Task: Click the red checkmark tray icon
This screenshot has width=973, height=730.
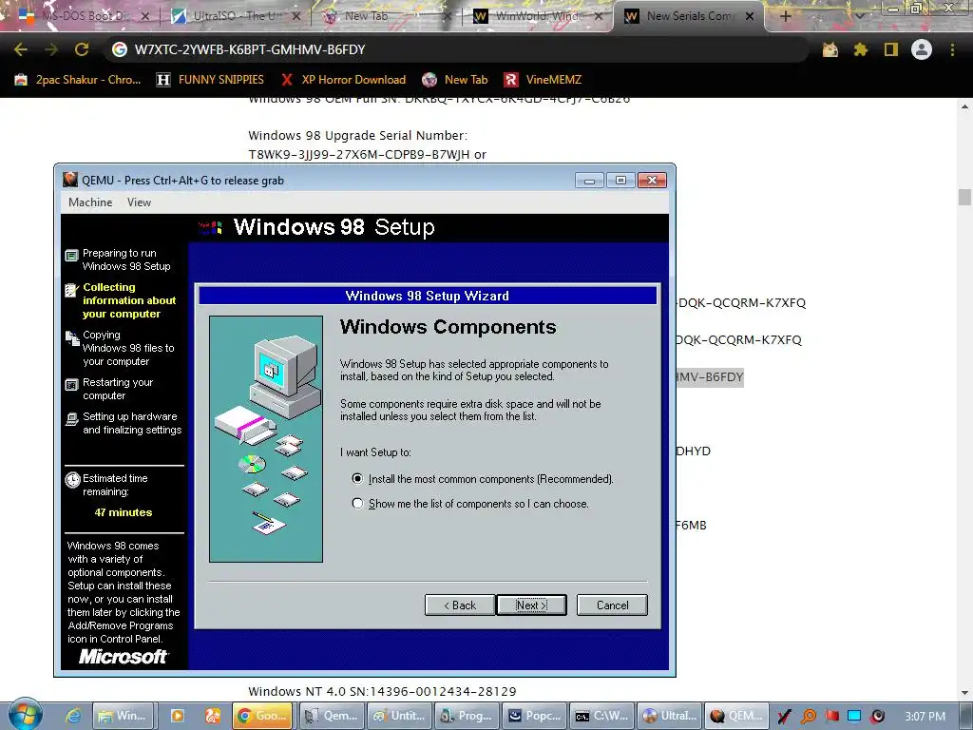Action: pyautogui.click(x=784, y=717)
